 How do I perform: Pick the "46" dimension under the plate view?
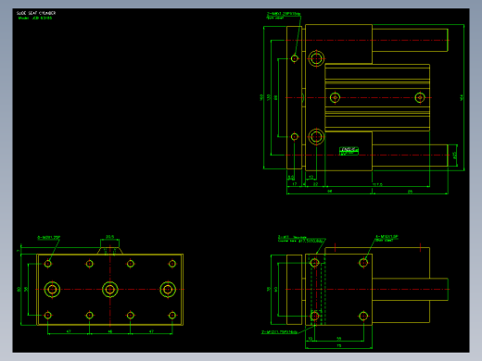109,331
